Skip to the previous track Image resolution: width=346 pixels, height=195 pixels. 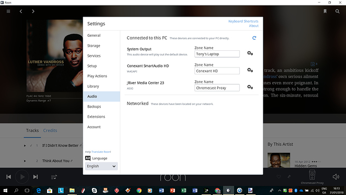[x=9, y=177]
